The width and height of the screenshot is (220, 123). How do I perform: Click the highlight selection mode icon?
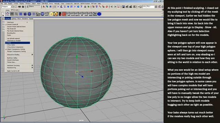pyautogui.click(x=89, y=6)
